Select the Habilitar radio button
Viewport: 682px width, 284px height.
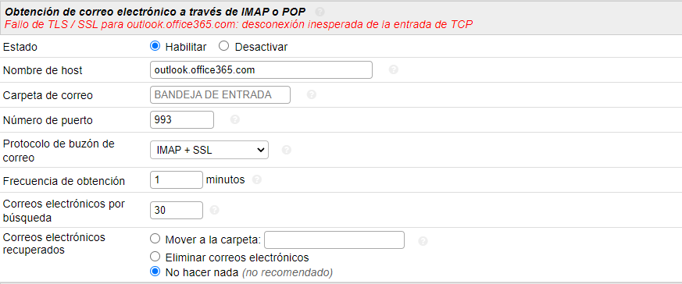155,46
